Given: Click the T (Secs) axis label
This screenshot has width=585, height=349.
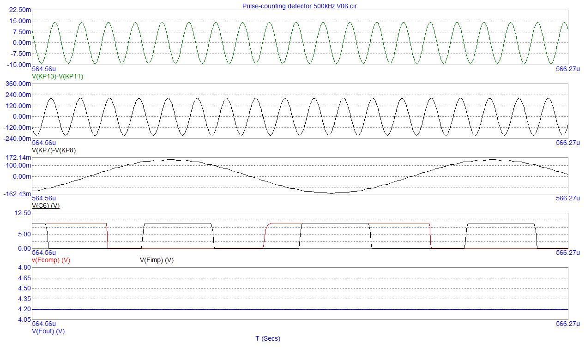Looking at the screenshot, I should point(268,338).
